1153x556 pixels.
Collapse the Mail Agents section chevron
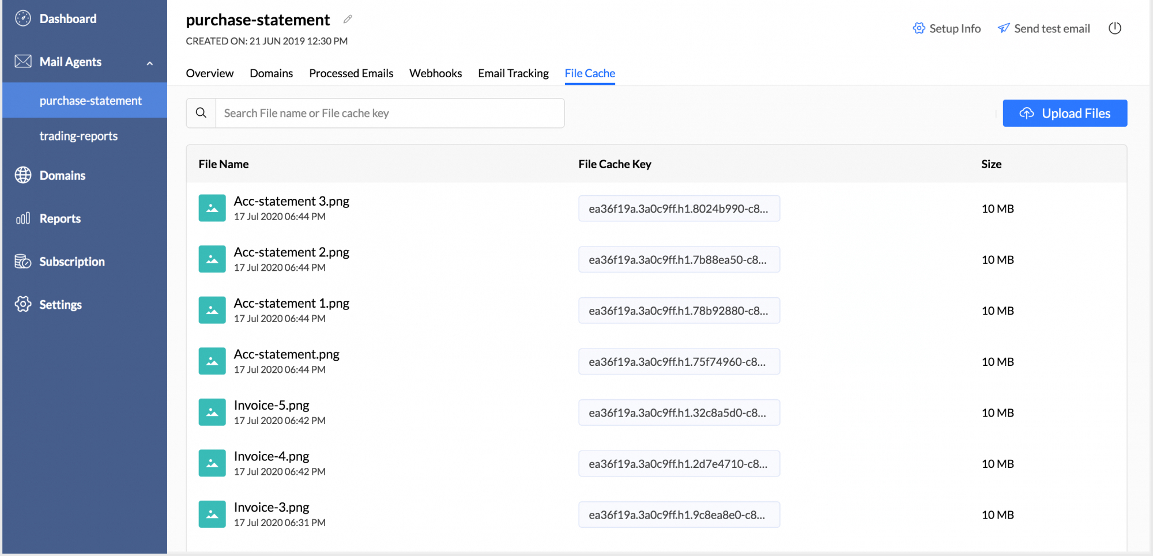coord(150,63)
